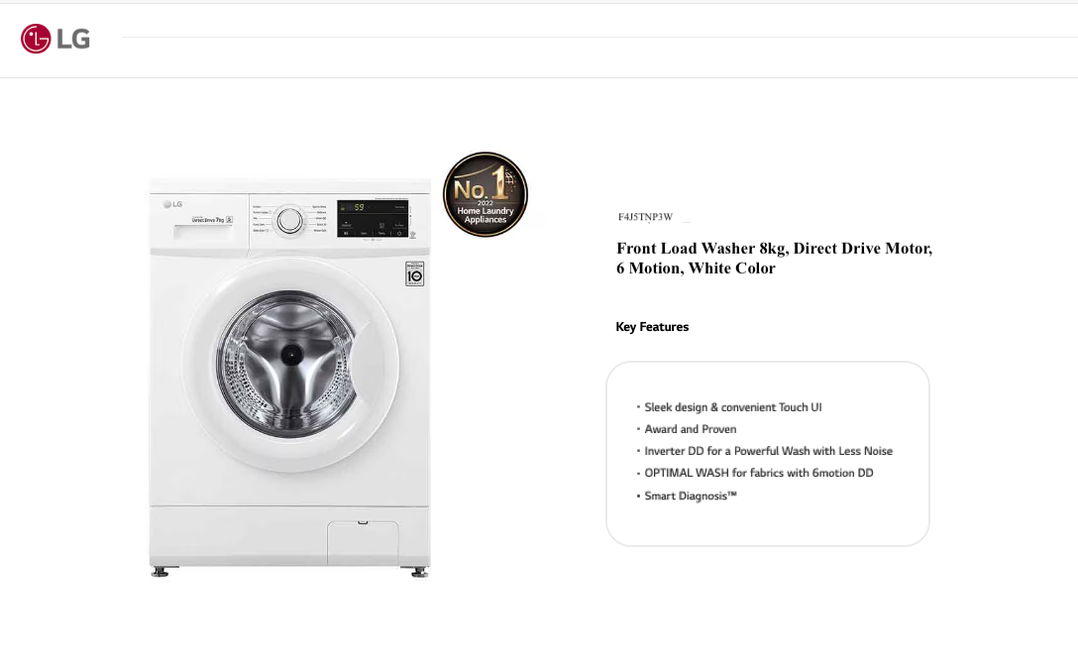1078x662 pixels.
Task: Click the power icon on the washer display
Action: 399,233
